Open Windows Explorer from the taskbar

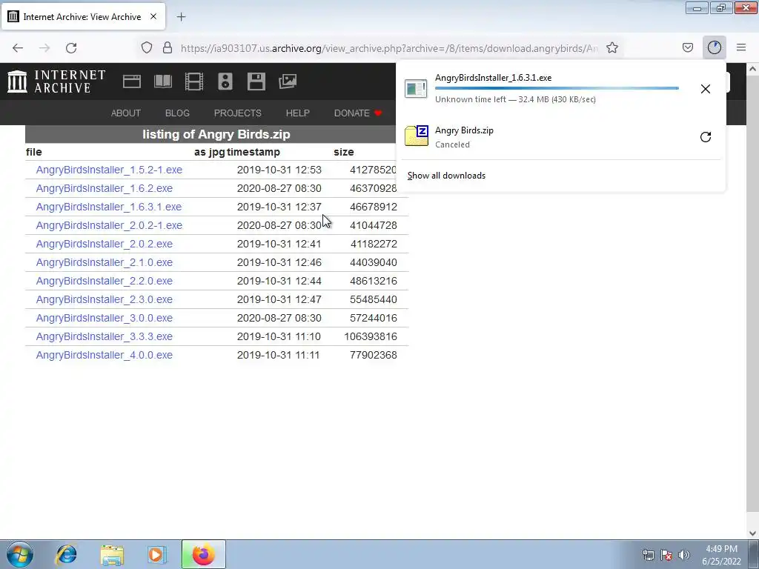click(x=112, y=554)
